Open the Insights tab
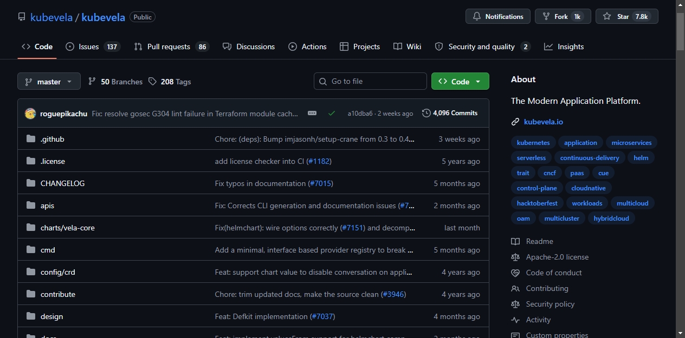 (x=564, y=47)
